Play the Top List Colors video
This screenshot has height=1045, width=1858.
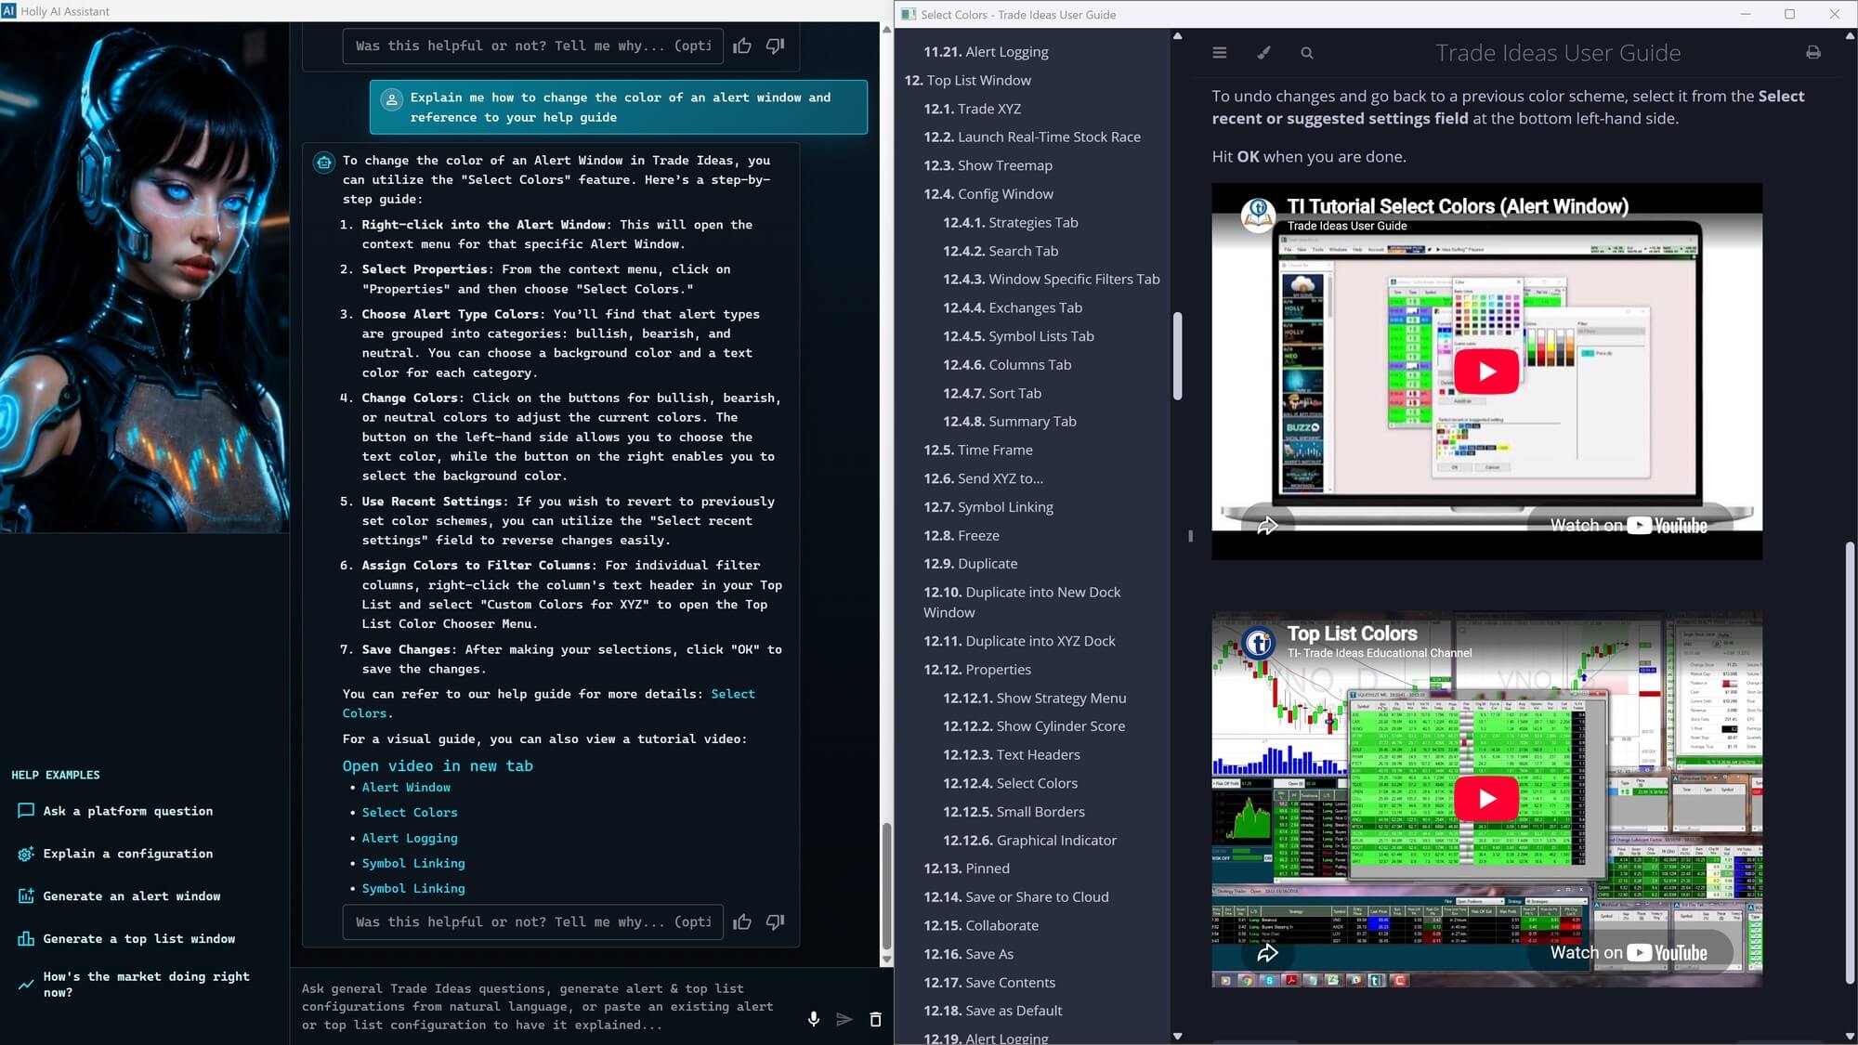pos(1486,799)
